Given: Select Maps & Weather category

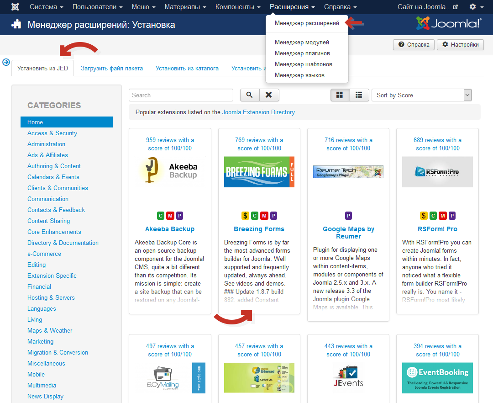Looking at the screenshot, I should point(50,331).
